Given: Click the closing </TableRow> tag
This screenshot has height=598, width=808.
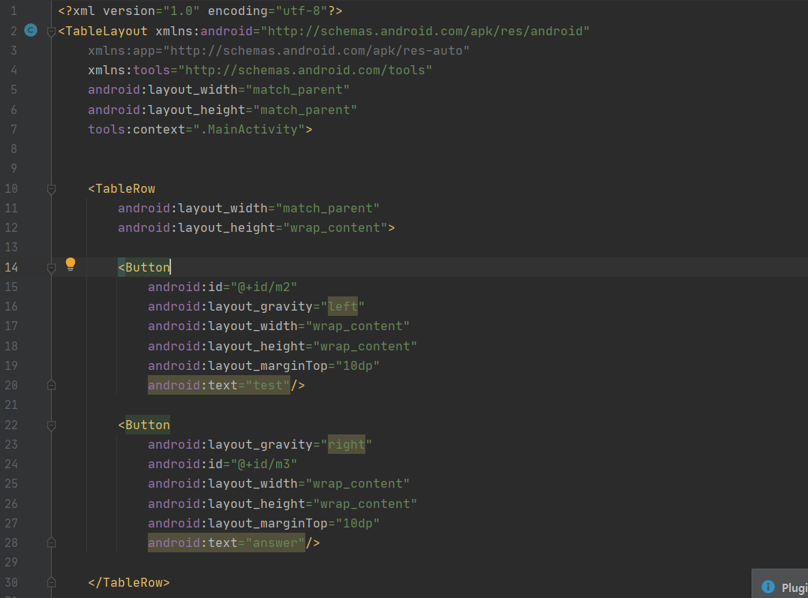Looking at the screenshot, I should pos(129,582).
